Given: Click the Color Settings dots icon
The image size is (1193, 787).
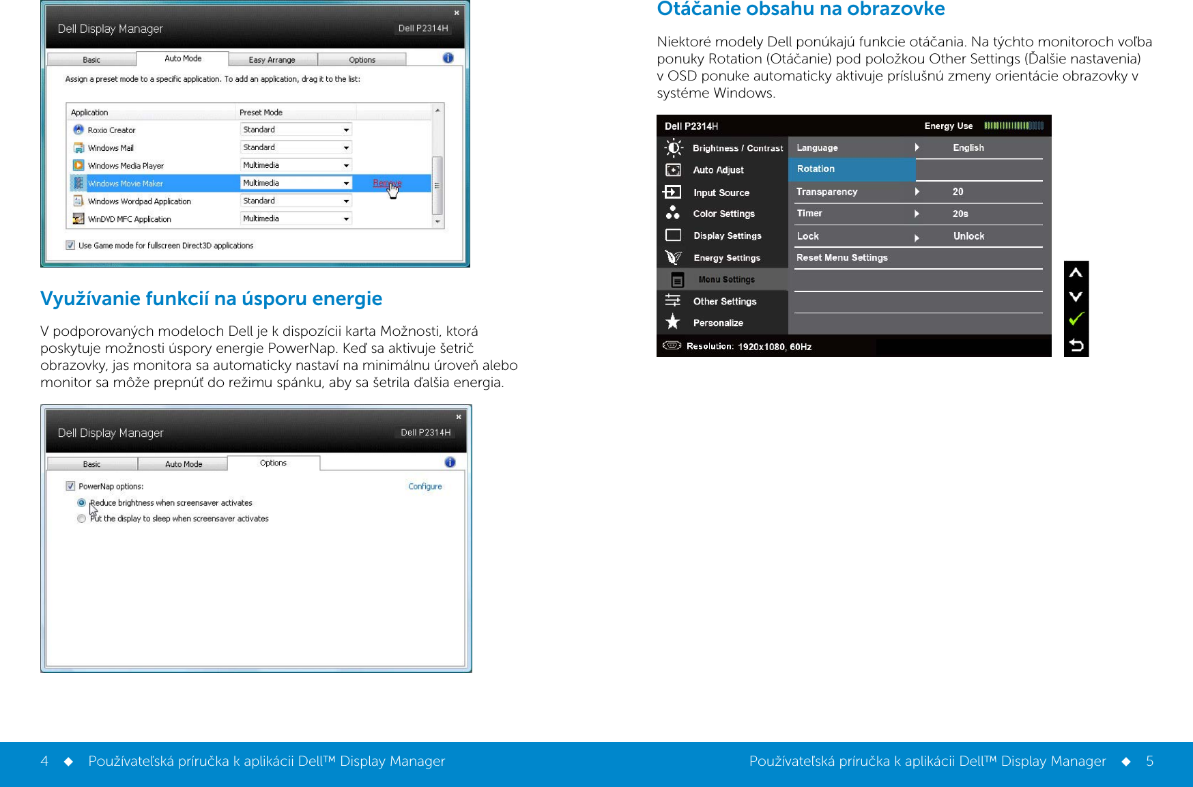Looking at the screenshot, I should pos(673,213).
